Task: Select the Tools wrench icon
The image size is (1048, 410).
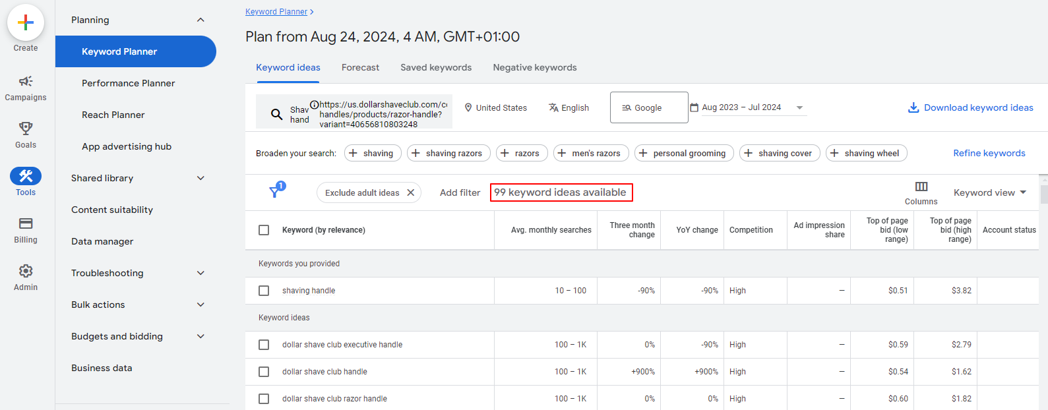Action: point(26,175)
